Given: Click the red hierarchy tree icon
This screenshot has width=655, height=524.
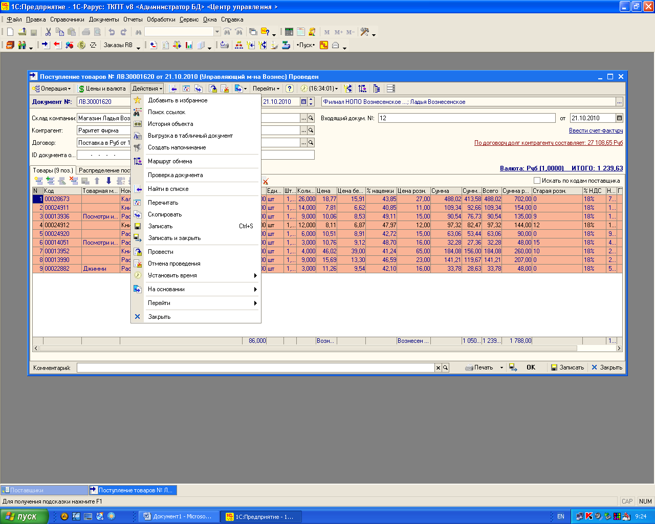Looking at the screenshot, I should click(239, 45).
